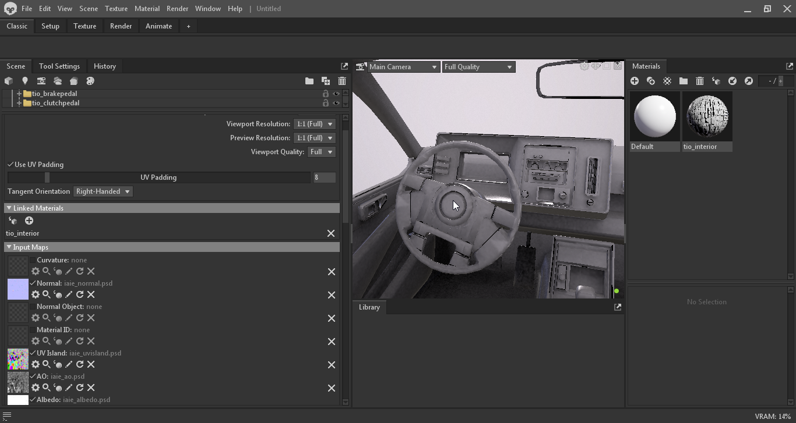The image size is (796, 423).
Task: Click export arrow icon in Materials toolbar
Action: click(749, 81)
